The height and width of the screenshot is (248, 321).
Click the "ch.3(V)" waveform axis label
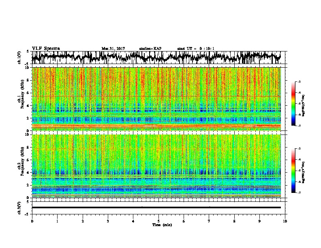pos(19,208)
